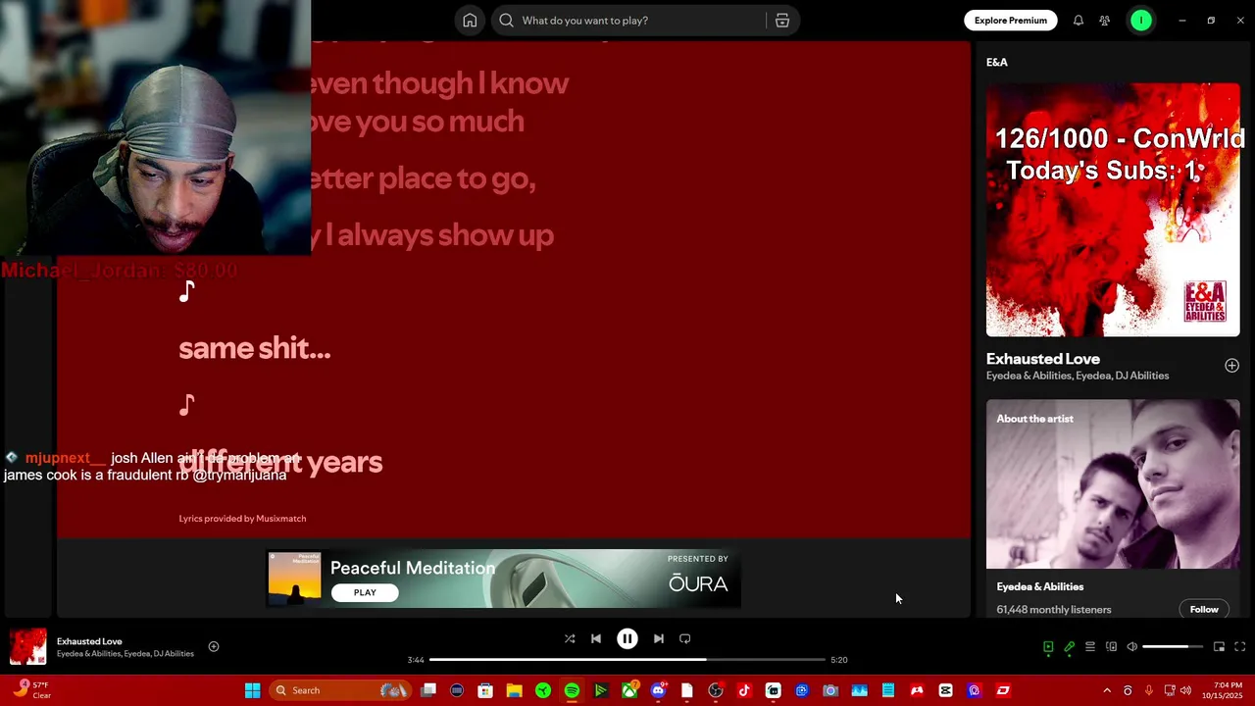
Task: Play the Peaceful Meditation ad playlist
Action: [365, 592]
